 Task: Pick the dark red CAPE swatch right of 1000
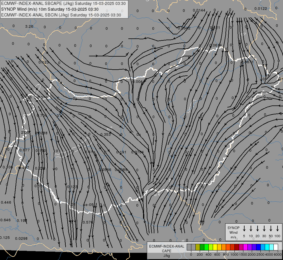(x=237, y=247)
